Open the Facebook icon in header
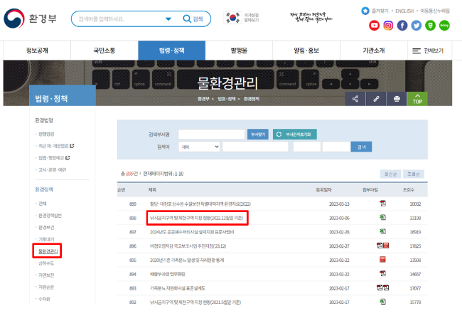Screen dimensions: 462x316 [x=402, y=26]
